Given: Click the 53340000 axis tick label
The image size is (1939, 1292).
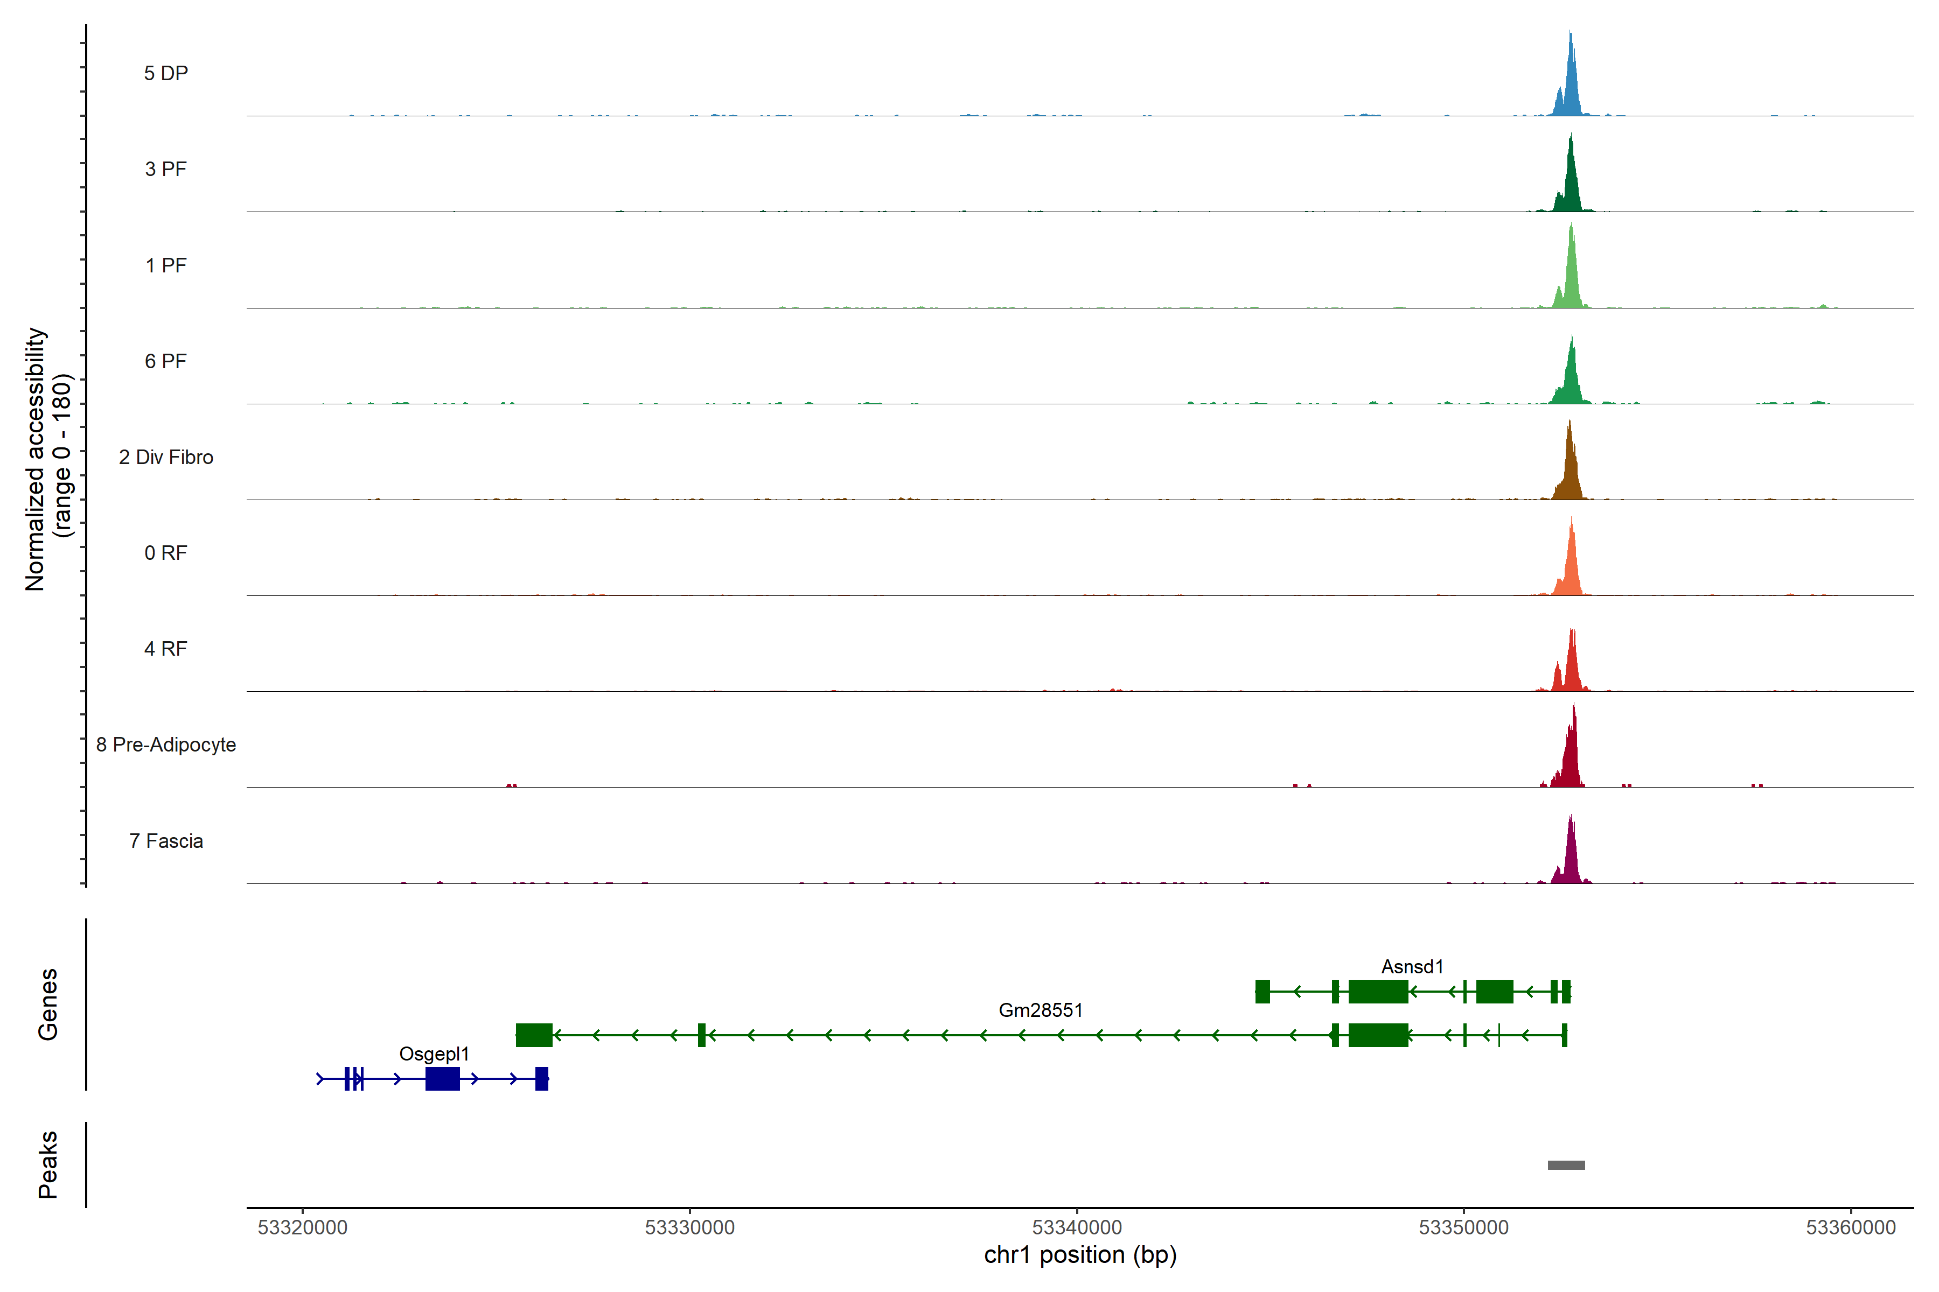Looking at the screenshot, I should pos(1077,1228).
